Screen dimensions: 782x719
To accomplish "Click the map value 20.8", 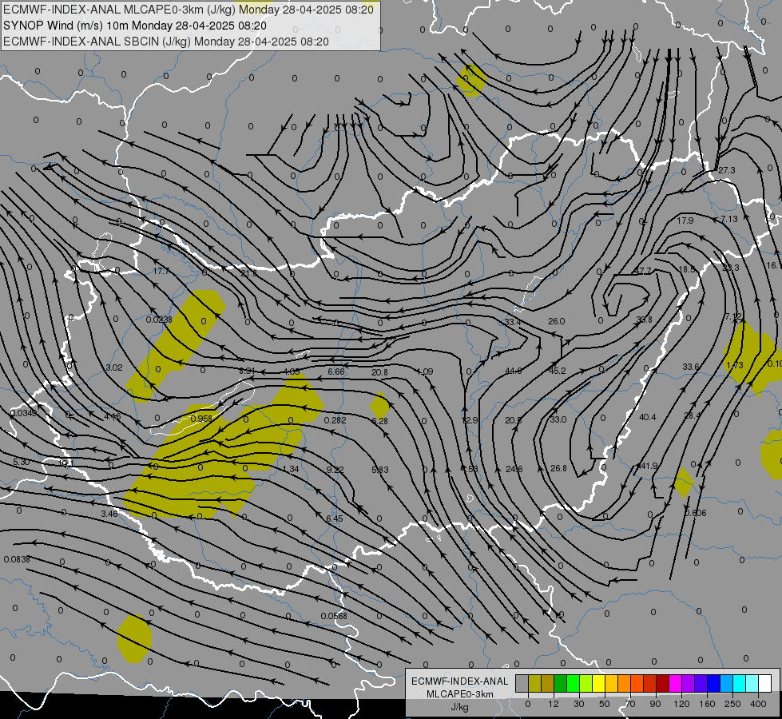I will pos(379,372).
